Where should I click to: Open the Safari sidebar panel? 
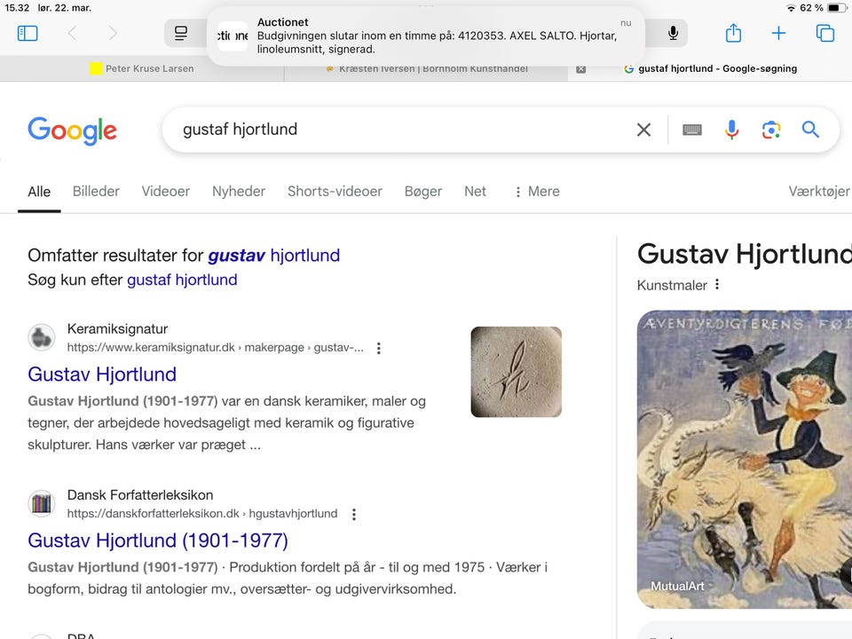28,33
